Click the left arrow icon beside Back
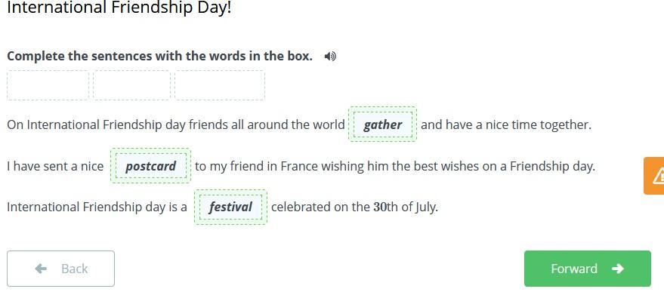 tap(41, 269)
